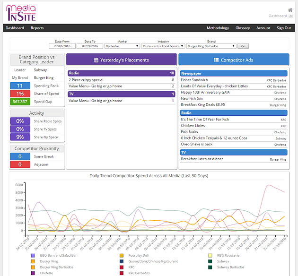Click the list icon in Competitor Ads
Viewport: 298px width, 276px height.
216,60
